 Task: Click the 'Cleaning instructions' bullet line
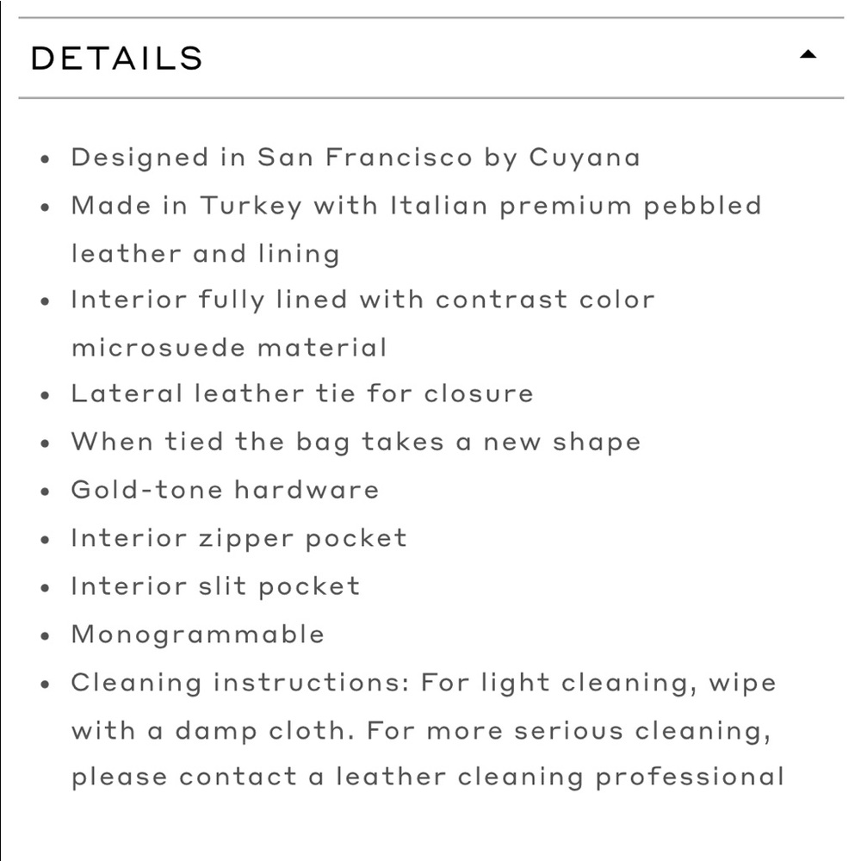pyautogui.click(x=424, y=684)
